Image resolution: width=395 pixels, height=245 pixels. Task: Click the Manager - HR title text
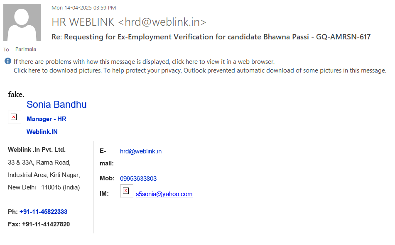click(47, 119)
